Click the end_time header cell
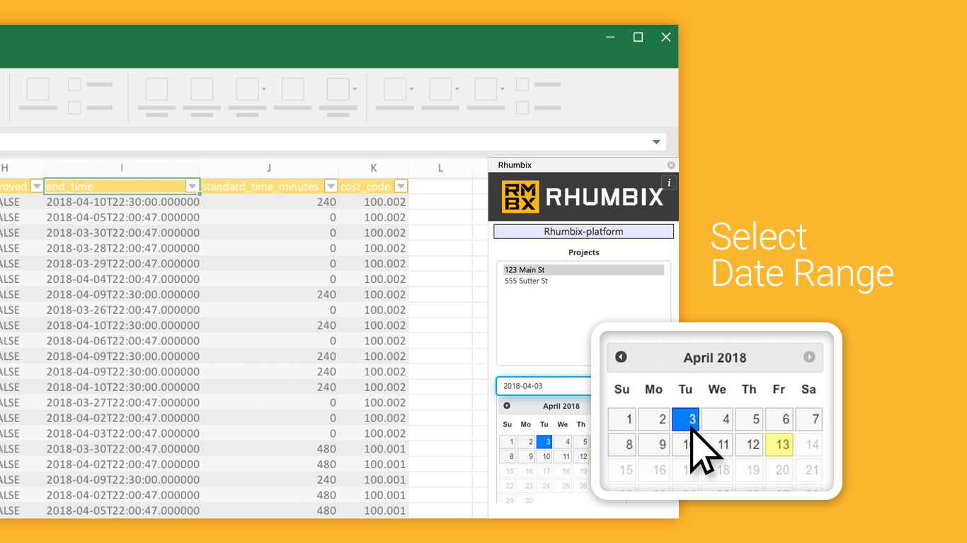 122,187
